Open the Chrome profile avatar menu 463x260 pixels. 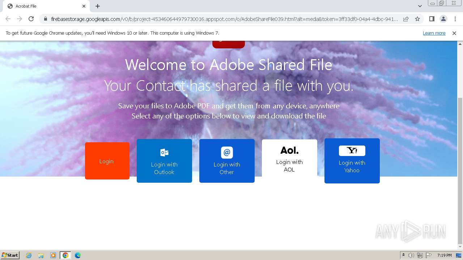click(x=443, y=19)
